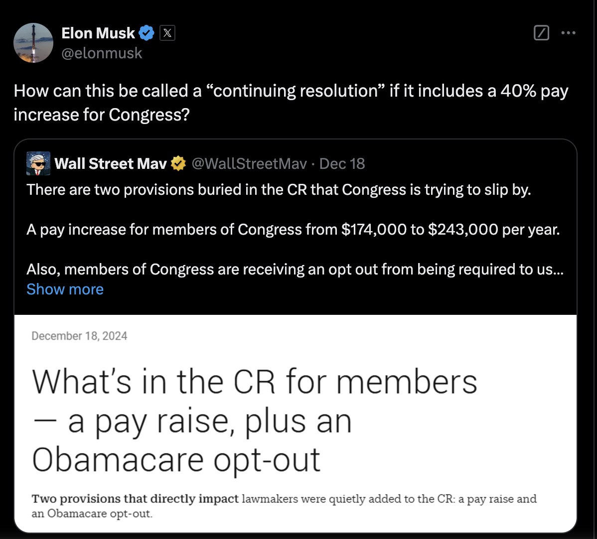Click the gold verified badge for Wall Street Mav

(178, 164)
